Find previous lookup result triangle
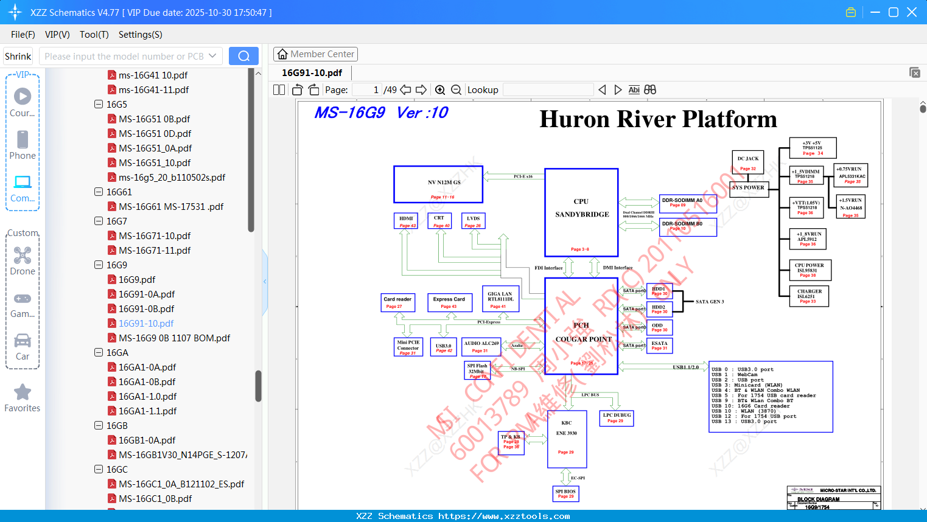The image size is (927, 522). 602,89
